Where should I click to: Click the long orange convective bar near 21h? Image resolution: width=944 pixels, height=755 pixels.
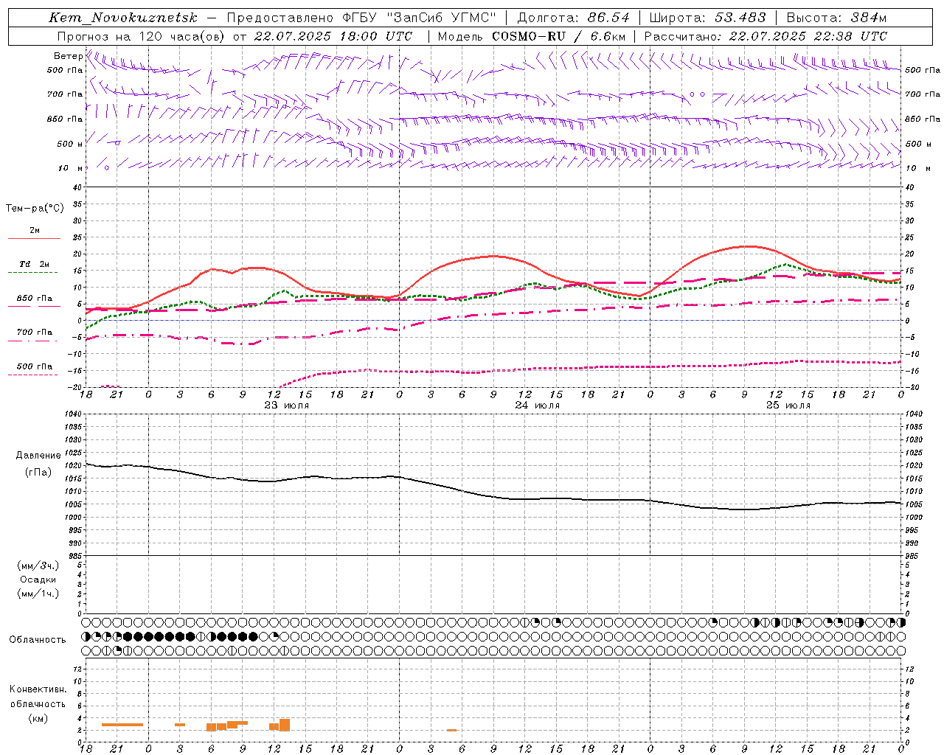pos(122,725)
